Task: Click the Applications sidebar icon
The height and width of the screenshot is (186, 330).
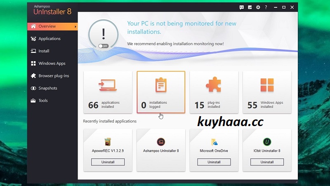Action: [x=33, y=38]
